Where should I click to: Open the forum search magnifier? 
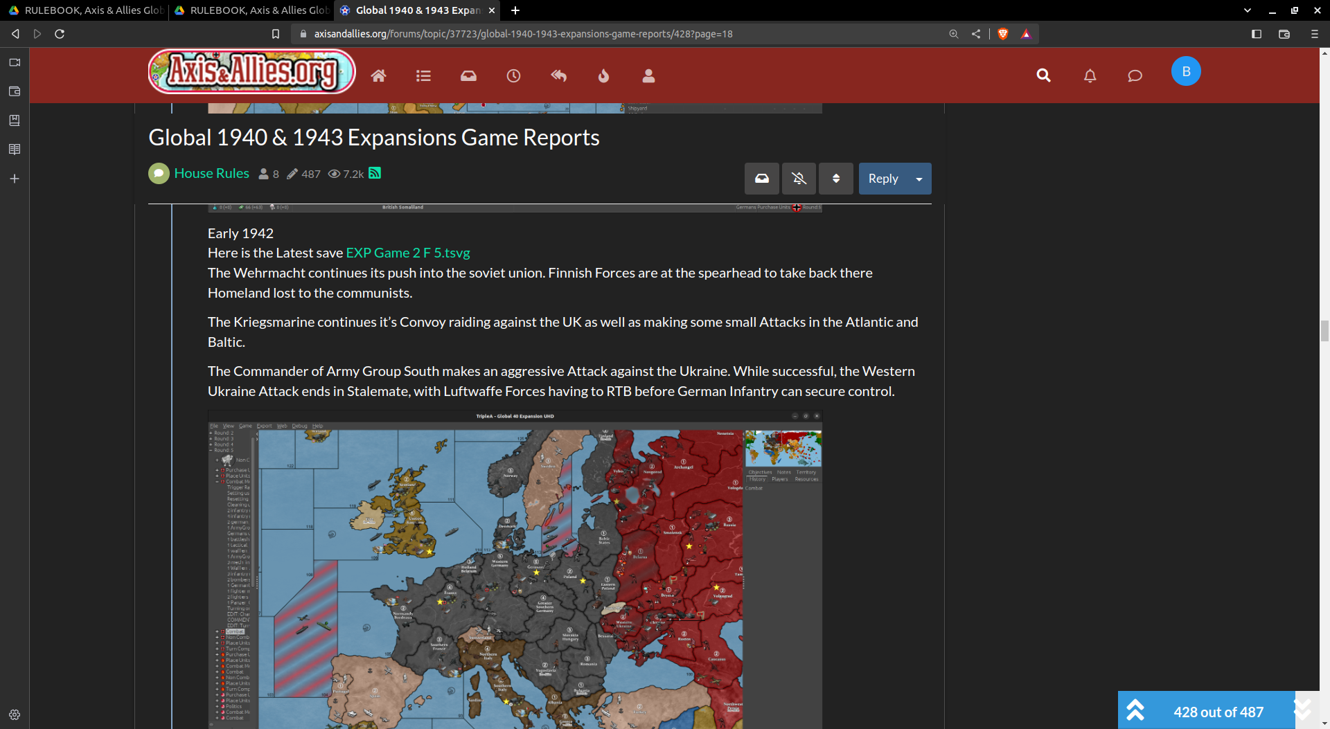1043,75
